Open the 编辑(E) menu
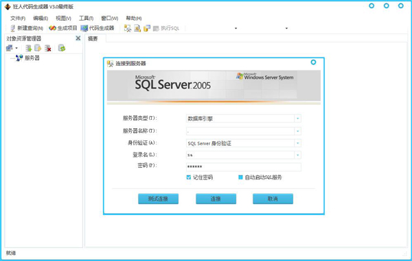The height and width of the screenshot is (261, 412). point(41,18)
